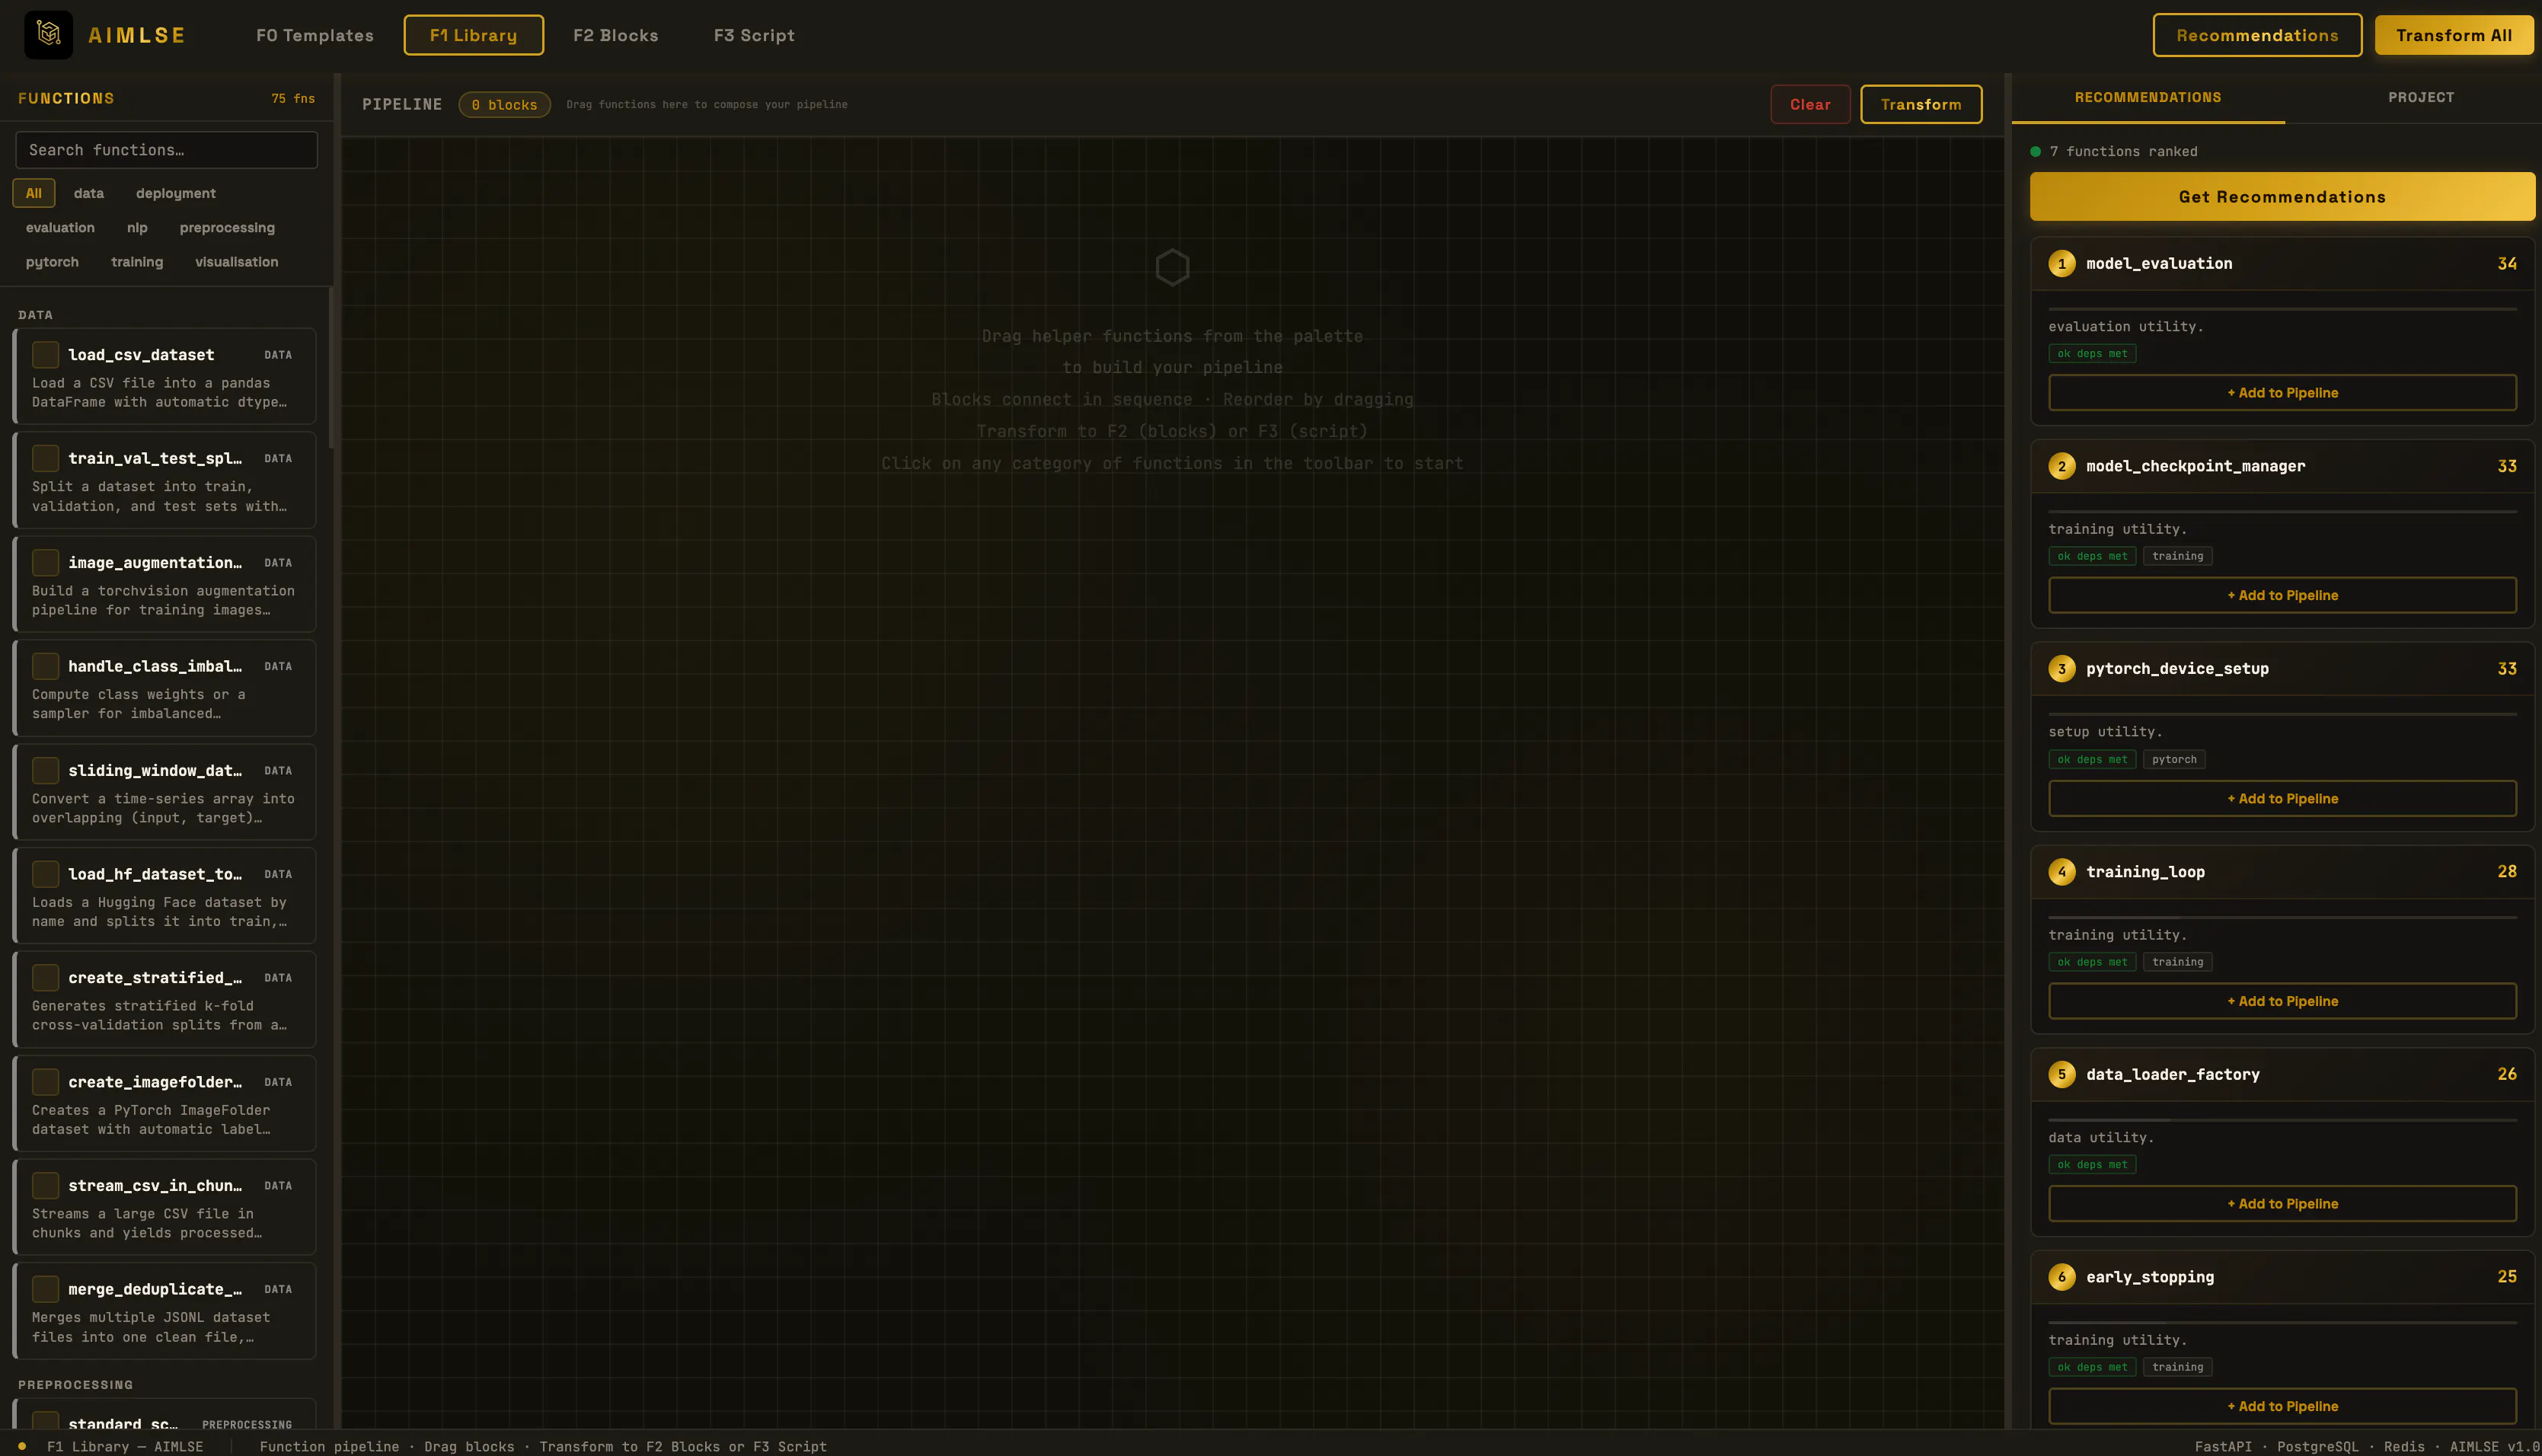
Task: Select the RECOMMENDATIONS panel tab
Action: click(2148, 97)
